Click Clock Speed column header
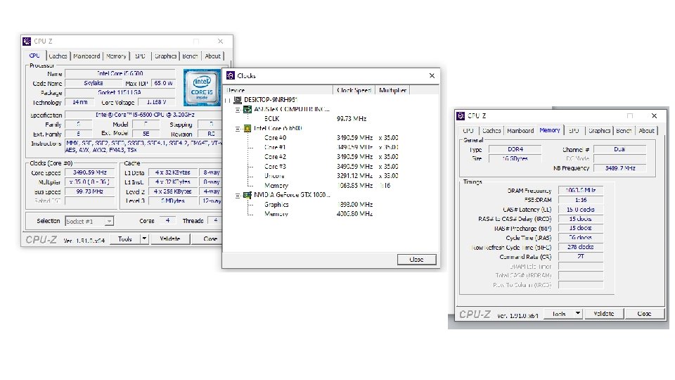Viewport: 675px width, 380px height. 354,90
